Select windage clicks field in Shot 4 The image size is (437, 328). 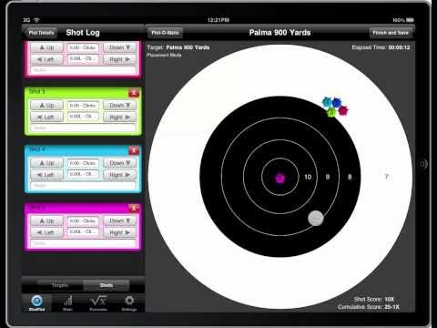tap(83, 174)
